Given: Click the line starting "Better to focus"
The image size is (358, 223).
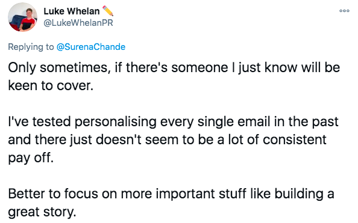Looking at the screenshot, I should [x=171, y=194].
